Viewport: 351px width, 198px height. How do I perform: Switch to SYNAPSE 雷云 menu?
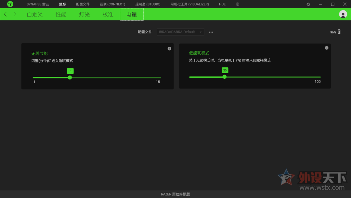tap(38, 4)
